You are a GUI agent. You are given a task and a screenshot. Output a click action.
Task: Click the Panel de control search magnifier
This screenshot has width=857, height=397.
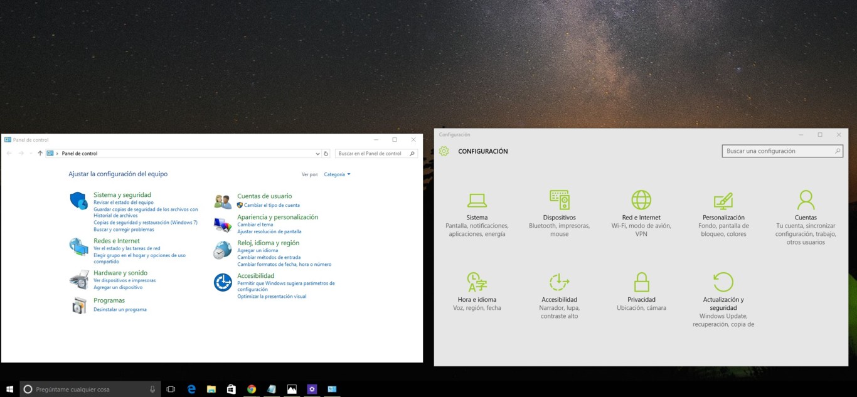[x=412, y=154]
